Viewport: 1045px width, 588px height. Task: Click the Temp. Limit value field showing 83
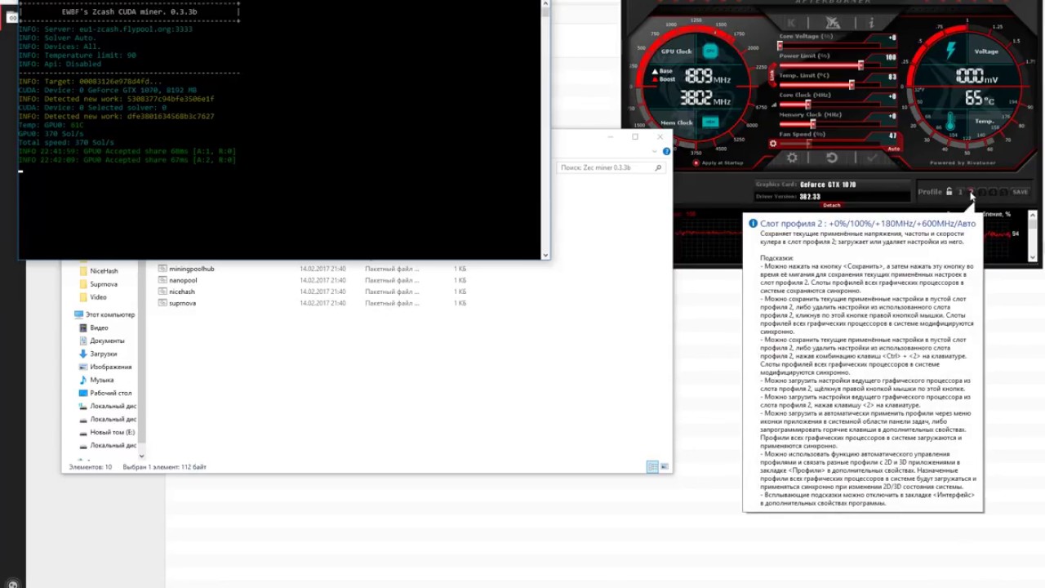[x=892, y=77]
